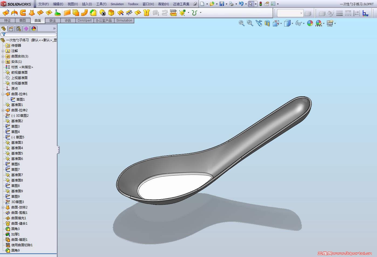Screen dimensions: 377x257
Task: Click the Rebuild traffic light icon
Action: tap(261, 4)
